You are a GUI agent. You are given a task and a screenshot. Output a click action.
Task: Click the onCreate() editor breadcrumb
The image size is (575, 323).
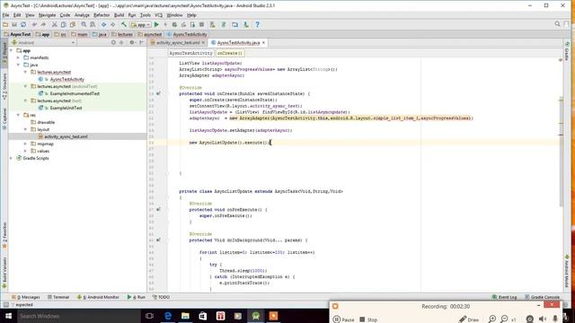pos(230,53)
